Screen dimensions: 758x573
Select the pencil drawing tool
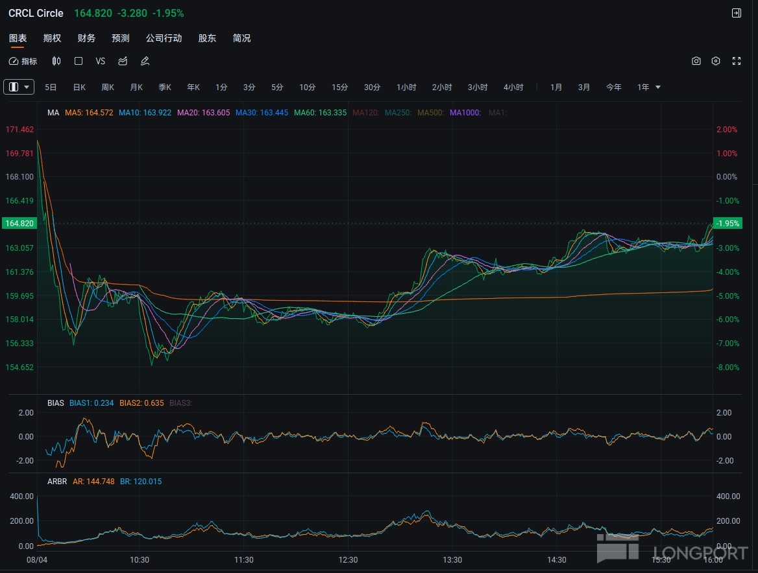click(x=145, y=61)
